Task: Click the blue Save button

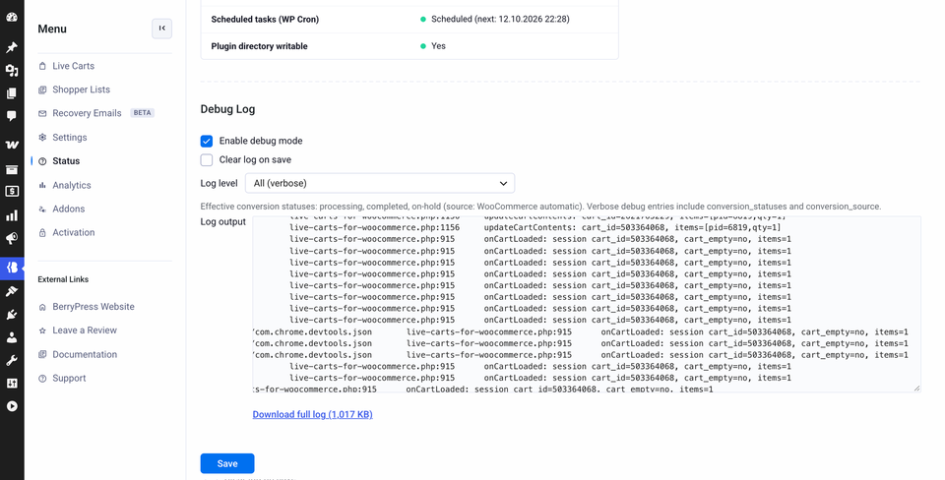Action: click(227, 463)
